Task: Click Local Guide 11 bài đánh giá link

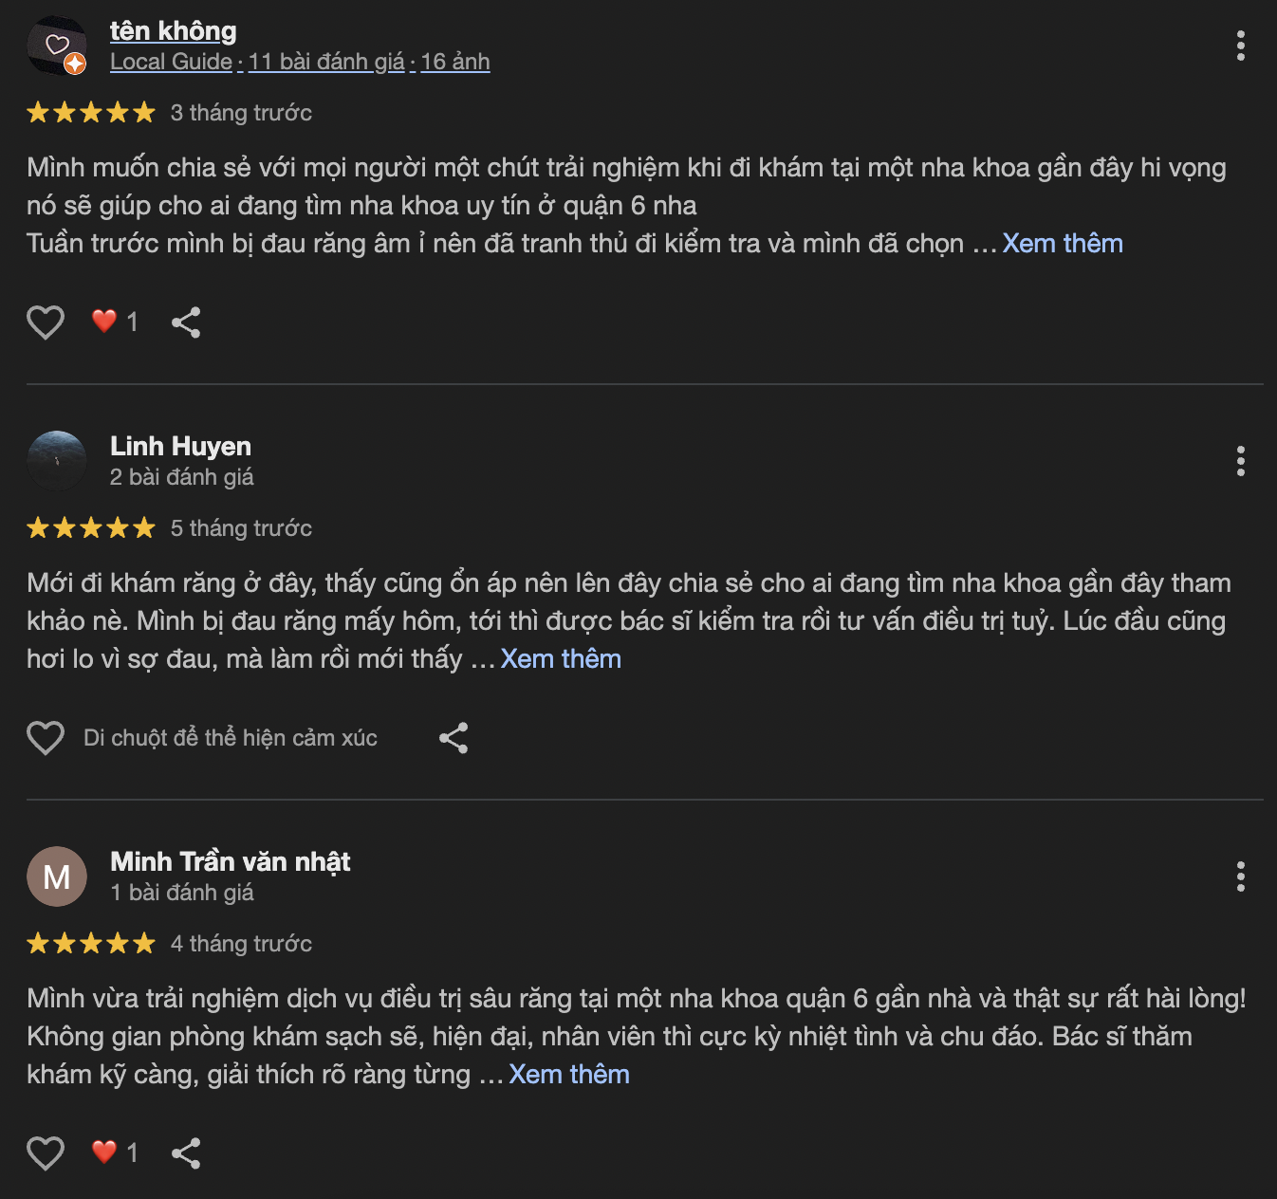Action: point(300,62)
